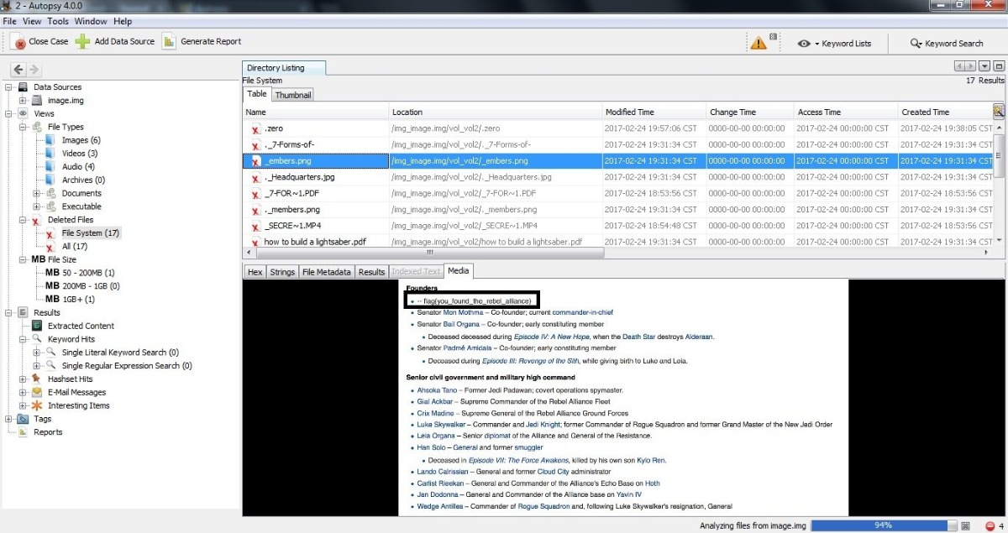Switch to the File Metadata tab
Screen dimensions: 1008x533
326,272
